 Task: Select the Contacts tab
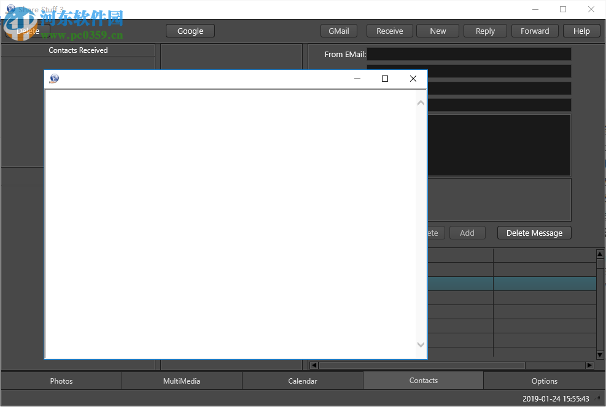[x=423, y=381]
